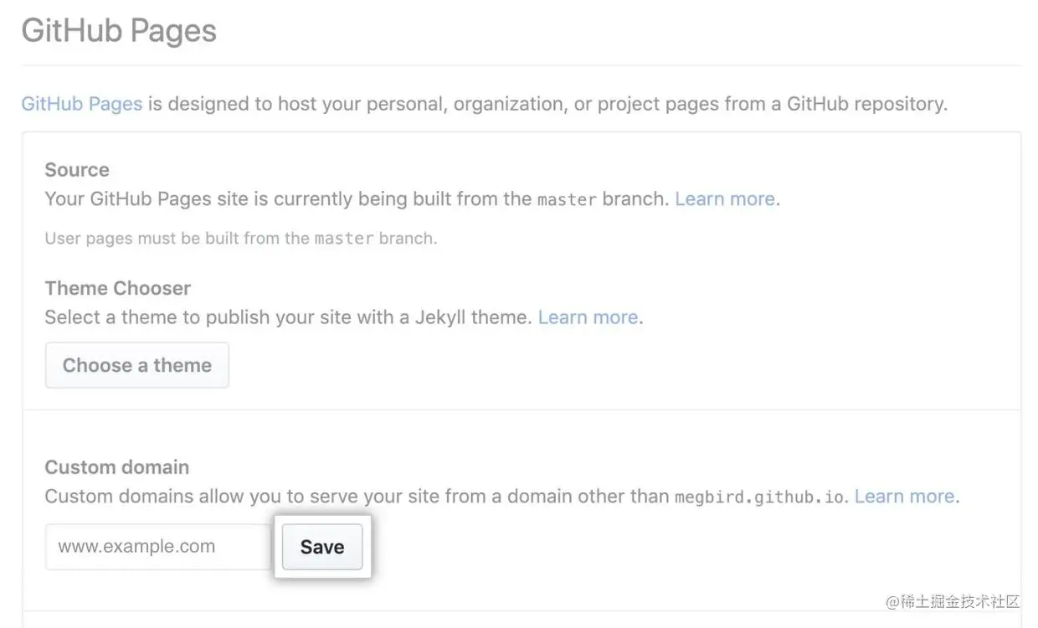Open Learn more link under Theme Chooser
The image size is (1038, 628).
[x=588, y=317]
